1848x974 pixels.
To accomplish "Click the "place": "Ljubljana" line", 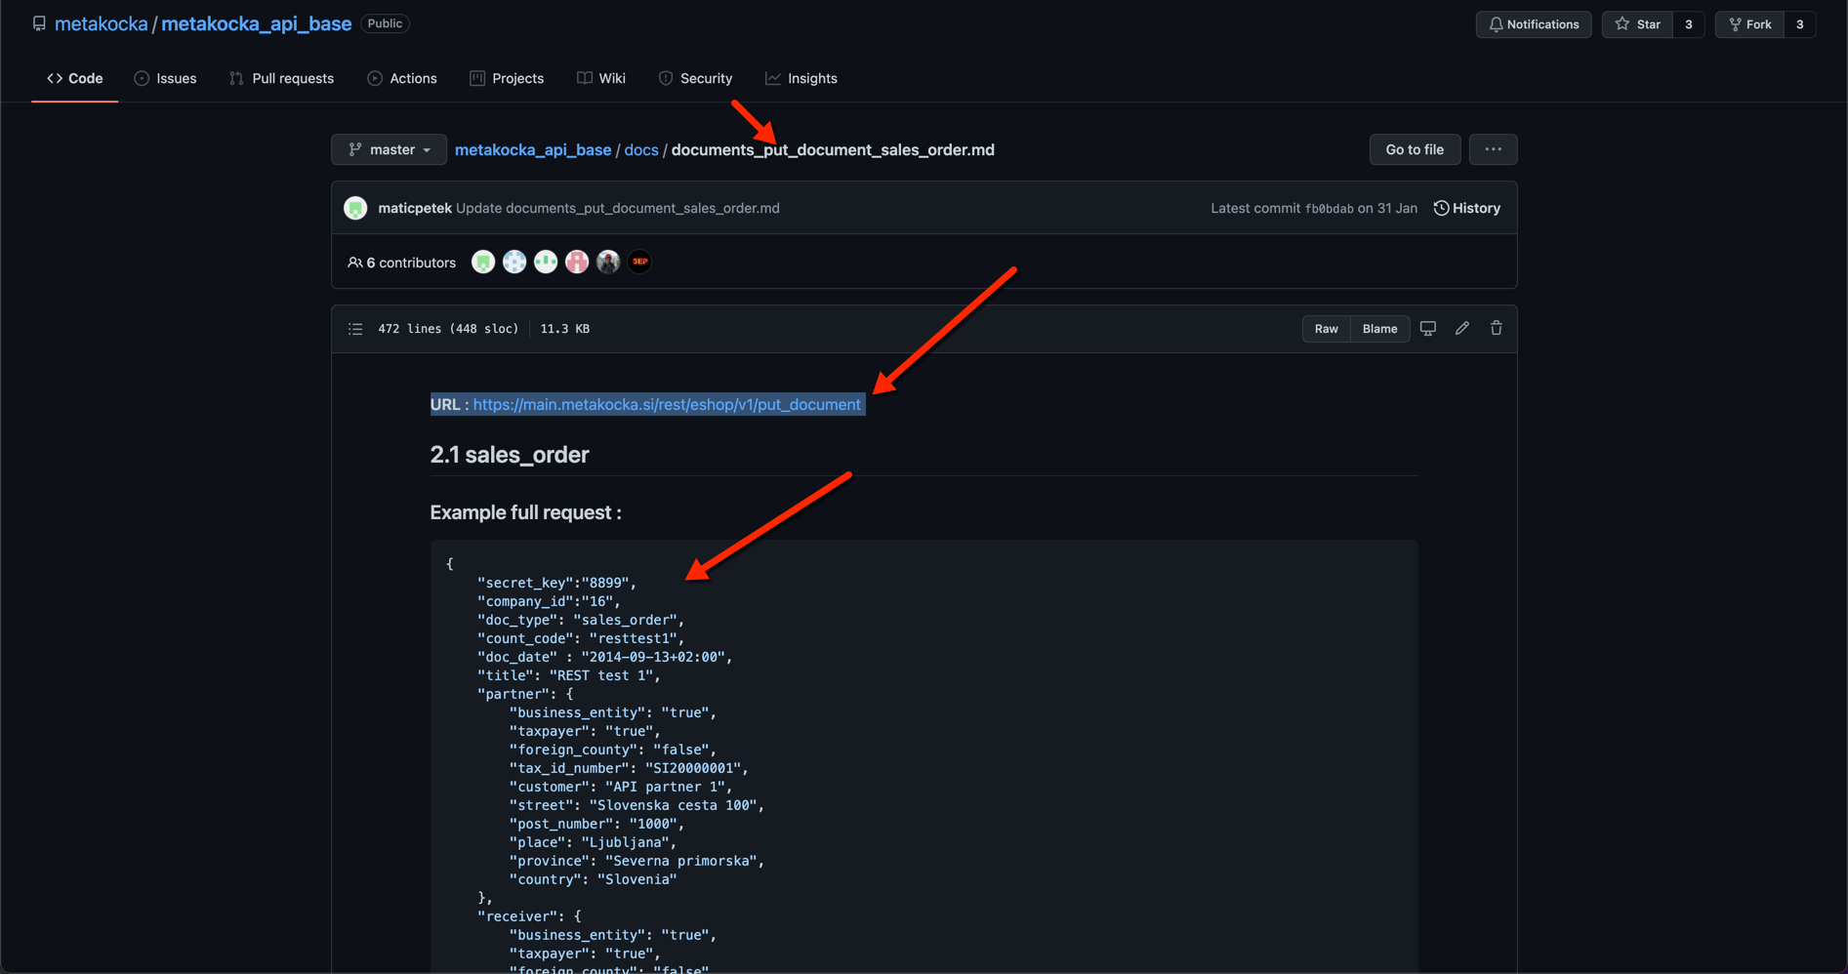I will point(593,842).
